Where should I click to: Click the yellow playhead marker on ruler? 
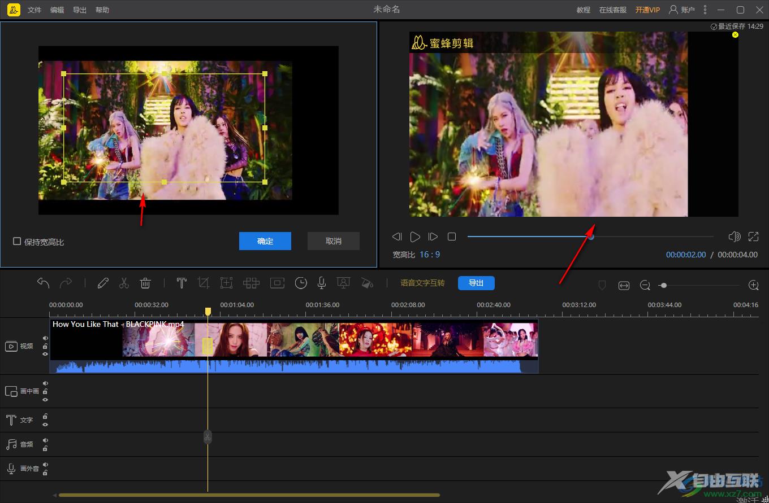pyautogui.click(x=208, y=311)
